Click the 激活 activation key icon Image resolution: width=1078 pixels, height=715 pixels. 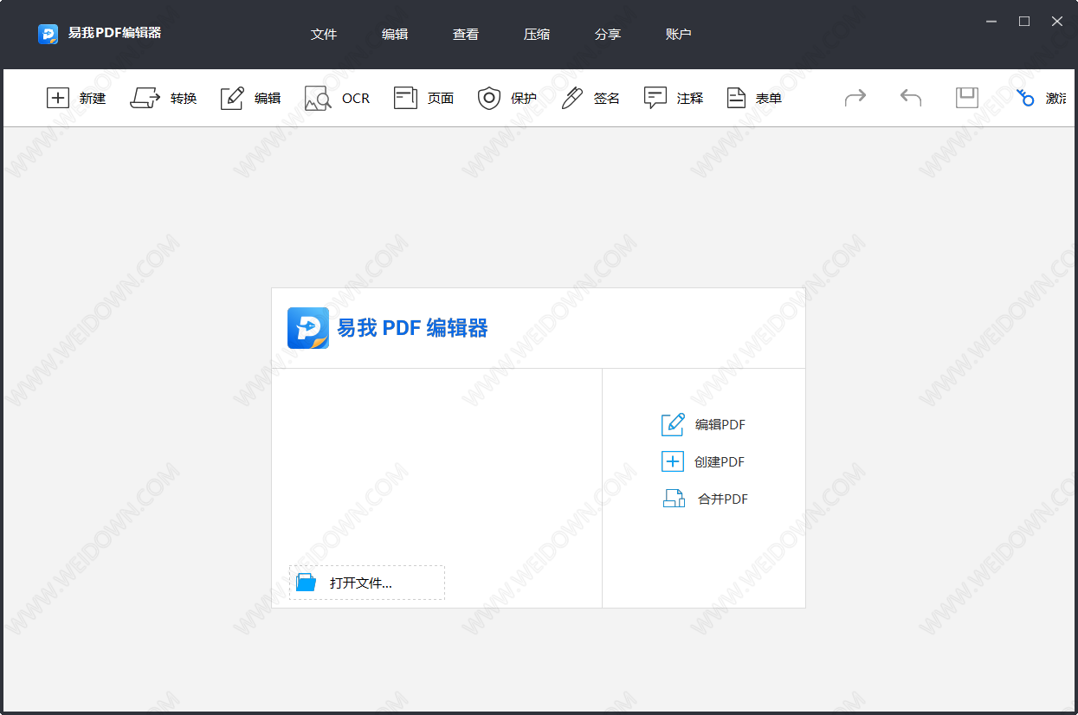point(1025,98)
